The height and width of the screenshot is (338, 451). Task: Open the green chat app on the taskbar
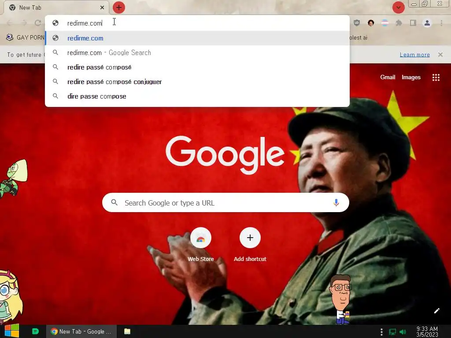[x=35, y=331]
